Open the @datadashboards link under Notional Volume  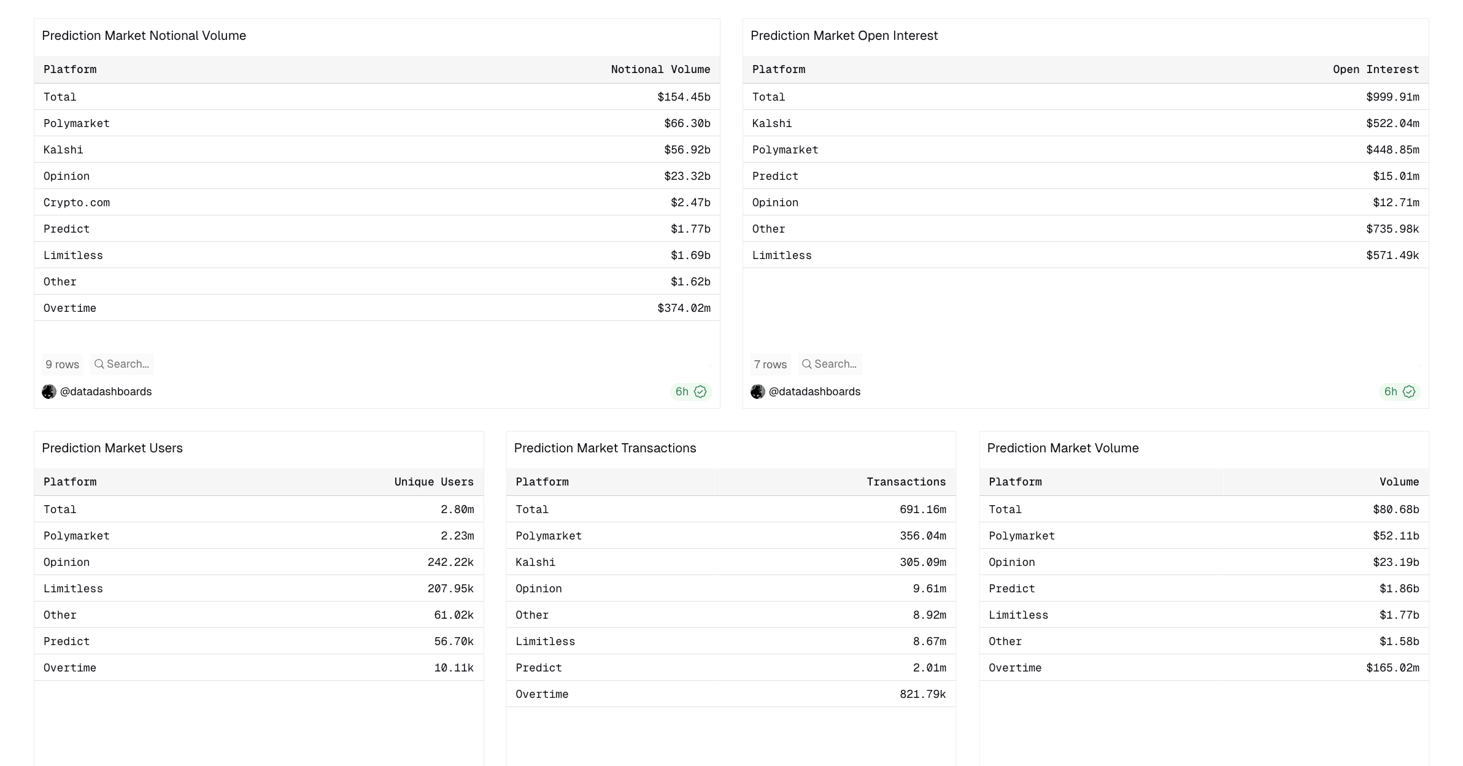click(x=106, y=392)
